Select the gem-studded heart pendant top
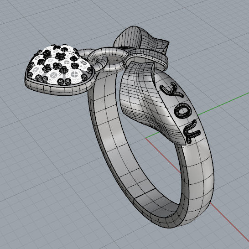The image size is (249, 249). [60, 65]
